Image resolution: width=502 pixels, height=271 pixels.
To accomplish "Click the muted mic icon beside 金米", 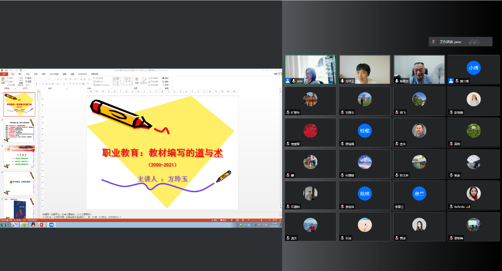I will pyautogui.click(x=397, y=144).
